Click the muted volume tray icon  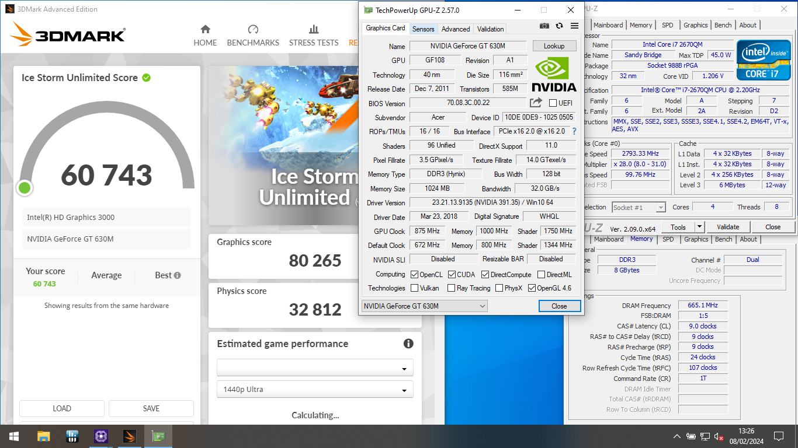tap(719, 436)
